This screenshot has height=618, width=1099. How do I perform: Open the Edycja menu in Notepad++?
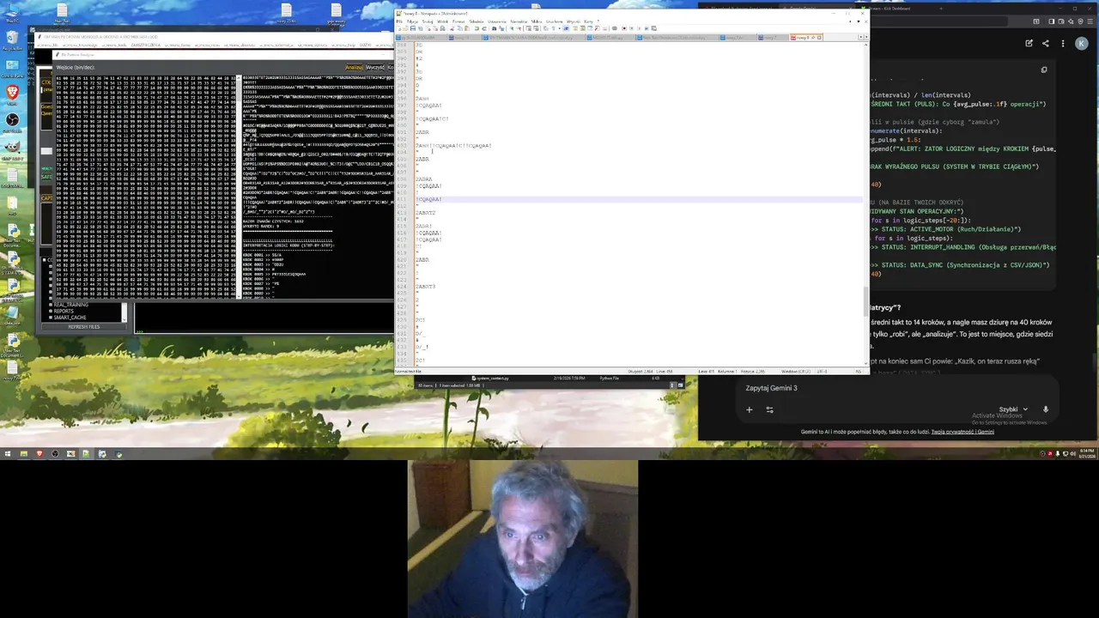(x=412, y=21)
